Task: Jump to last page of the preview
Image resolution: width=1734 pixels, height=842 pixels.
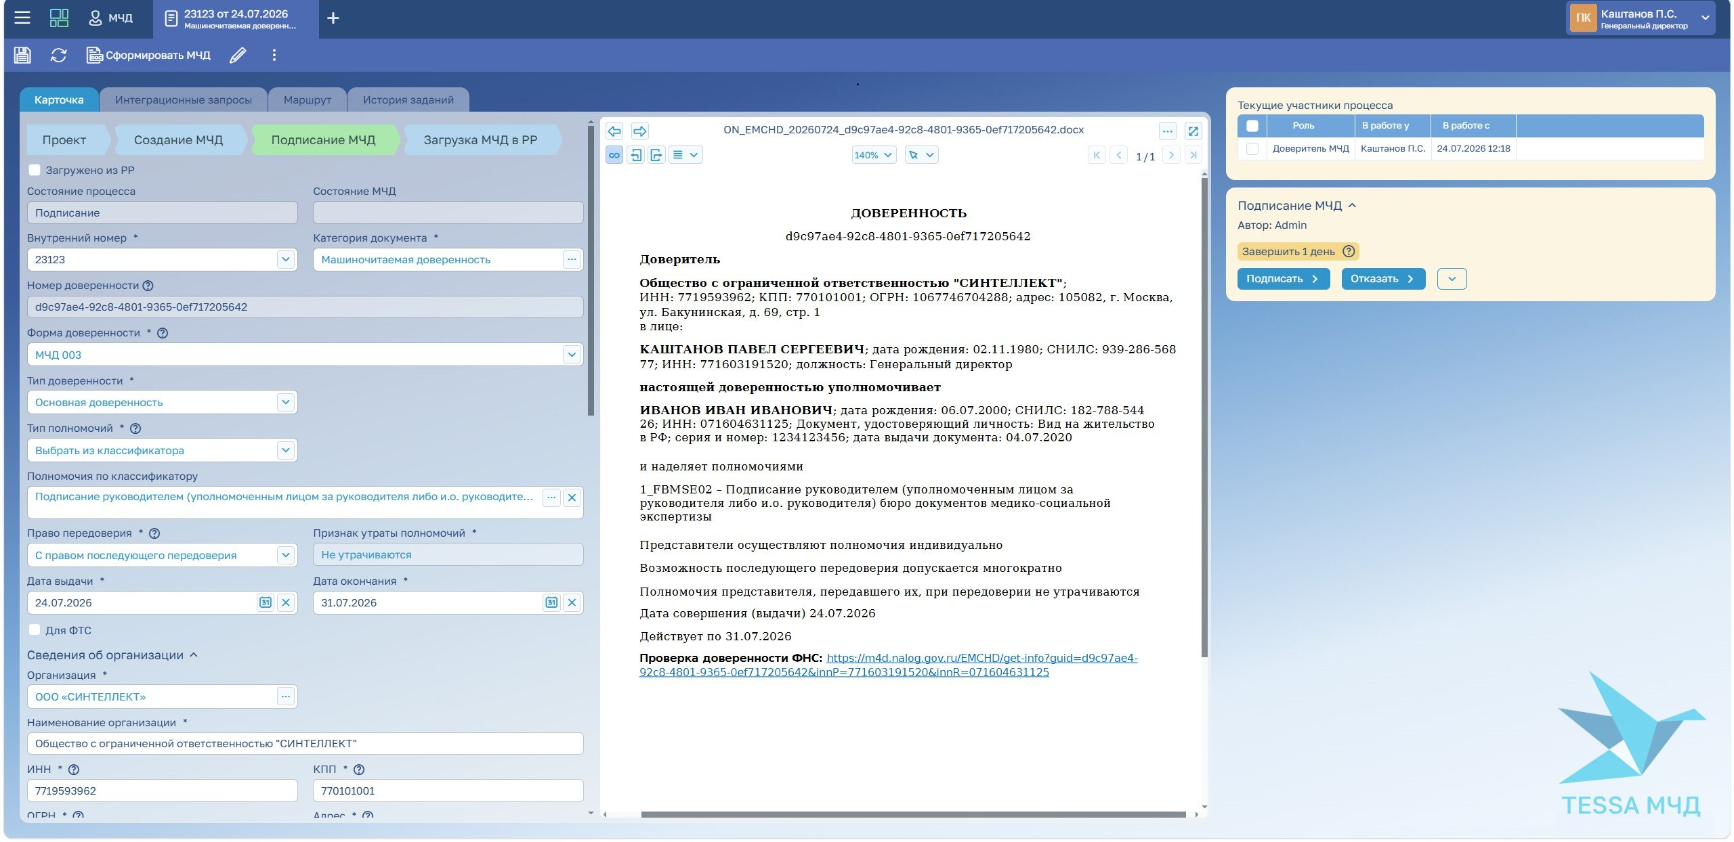Action: point(1193,155)
